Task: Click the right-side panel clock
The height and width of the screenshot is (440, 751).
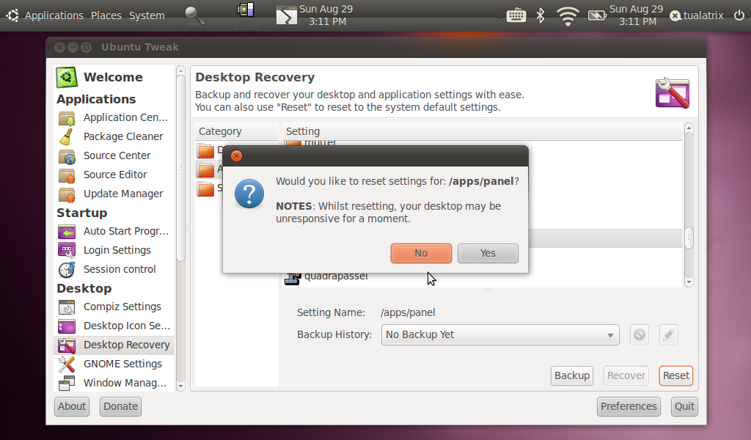Action: tap(637, 15)
